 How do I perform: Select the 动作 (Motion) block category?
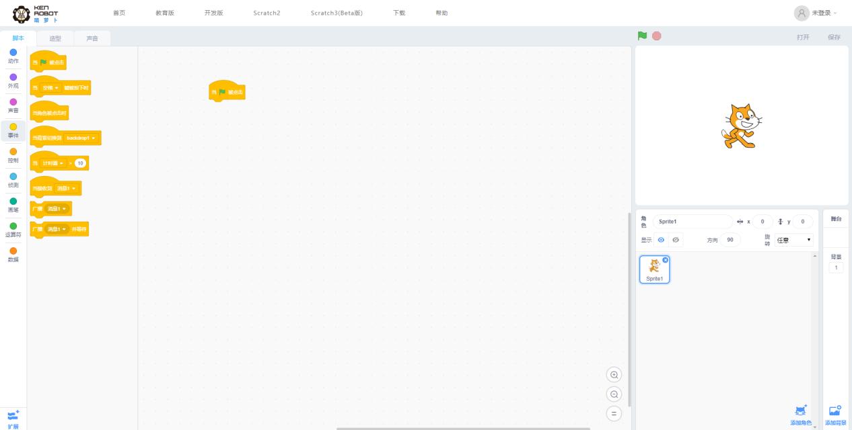pyautogui.click(x=13, y=56)
